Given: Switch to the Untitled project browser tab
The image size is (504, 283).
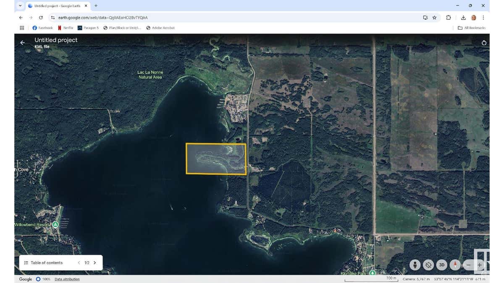Looking at the screenshot, I should pos(57,6).
